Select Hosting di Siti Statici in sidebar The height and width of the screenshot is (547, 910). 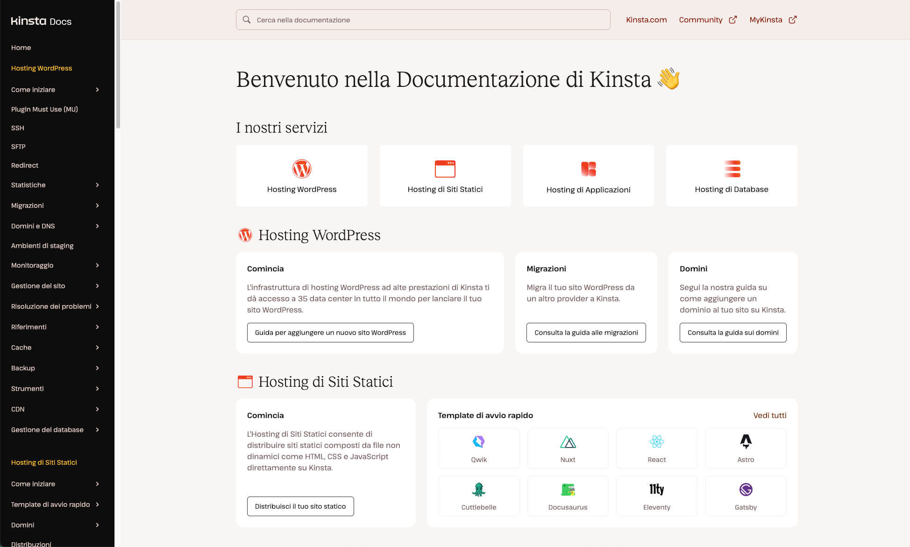point(44,462)
